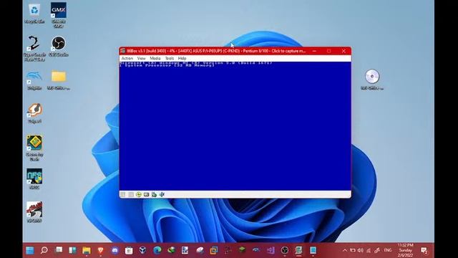This screenshot has width=458, height=258.
Task: Open VirtualBox from the taskbar
Action: 143,250
